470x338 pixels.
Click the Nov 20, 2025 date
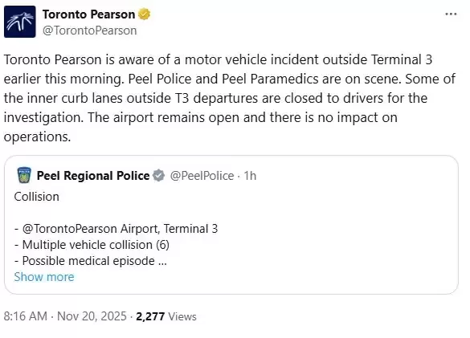tap(92, 316)
